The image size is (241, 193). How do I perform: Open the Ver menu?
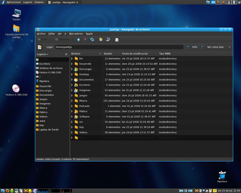coord(59,33)
